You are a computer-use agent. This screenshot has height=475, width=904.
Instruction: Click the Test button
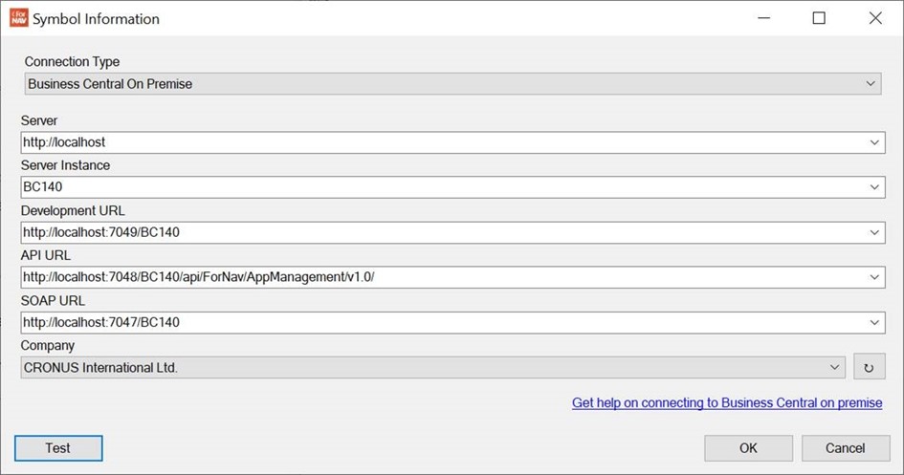(x=58, y=448)
